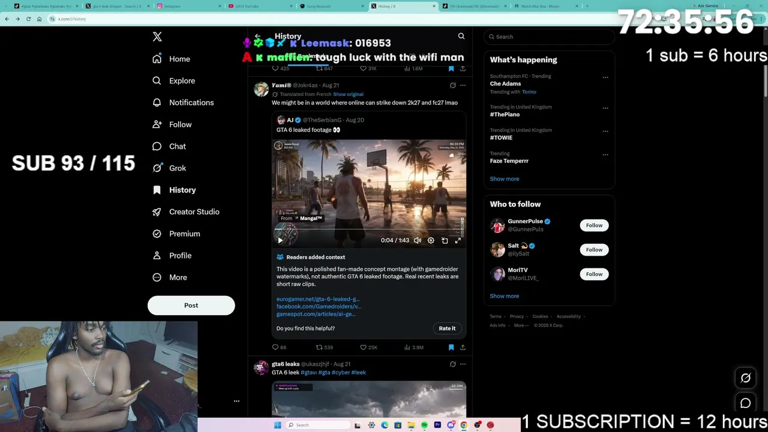This screenshot has width=768, height=432.
Task: Open Windows Start menu
Action: point(277,425)
